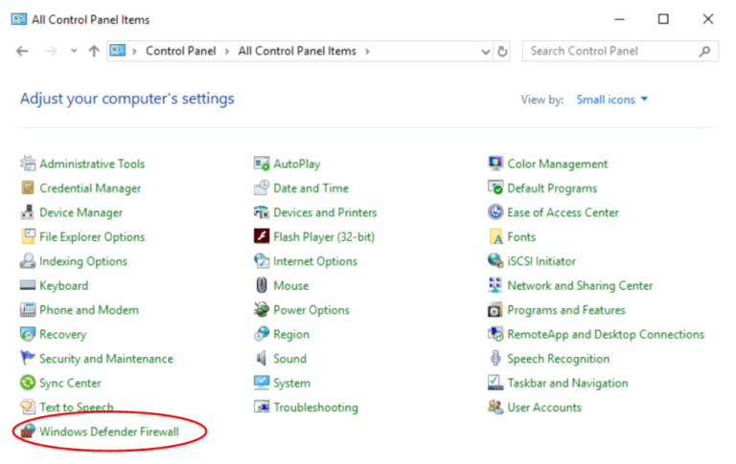Open the Speech Recognition link
736x464 pixels.
tap(558, 359)
